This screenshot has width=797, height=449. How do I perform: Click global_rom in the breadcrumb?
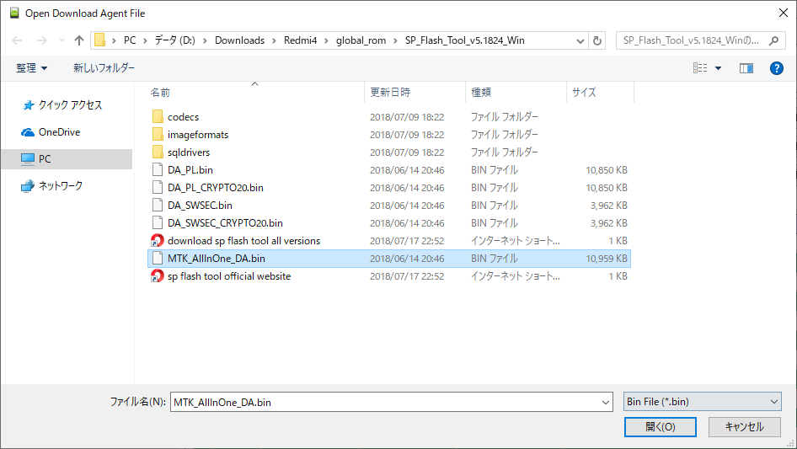tap(361, 40)
